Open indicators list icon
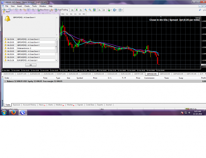This screenshot has width=206, height=158. click(x=109, y=10)
